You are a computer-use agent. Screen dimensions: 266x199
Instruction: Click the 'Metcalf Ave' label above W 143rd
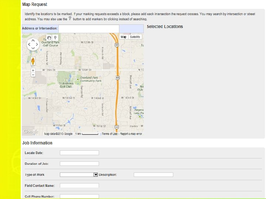[130, 82]
